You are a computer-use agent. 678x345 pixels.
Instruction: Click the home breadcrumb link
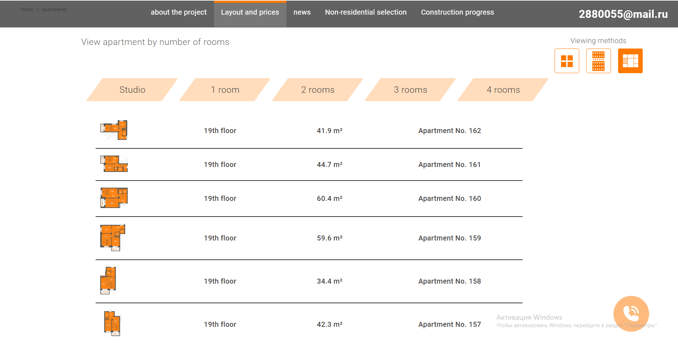click(x=27, y=10)
